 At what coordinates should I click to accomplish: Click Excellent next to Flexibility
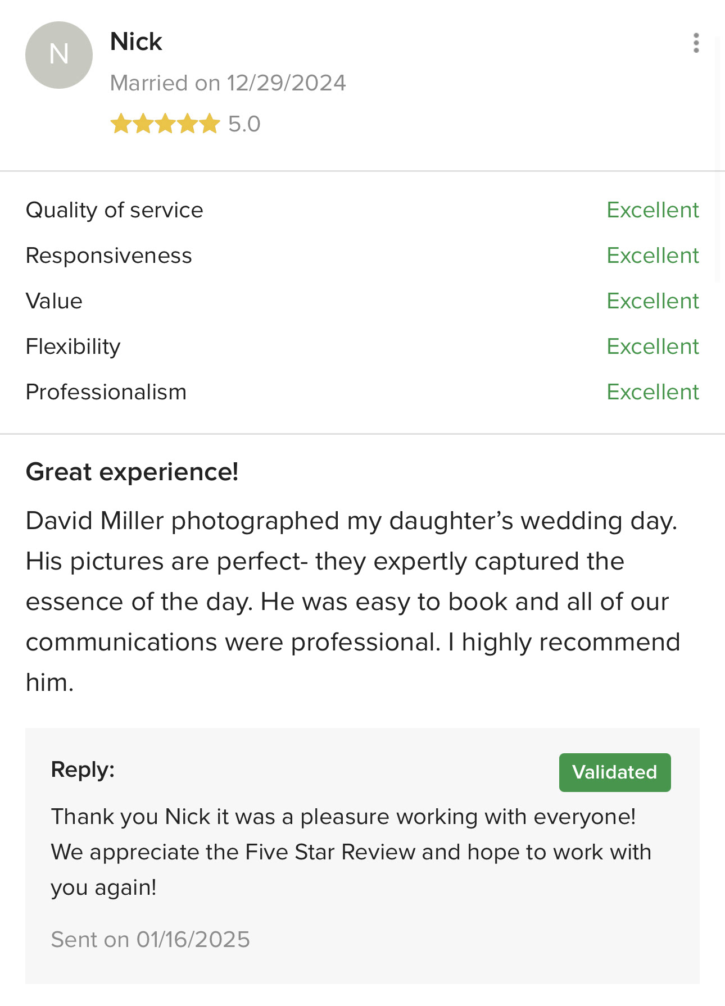[652, 347]
